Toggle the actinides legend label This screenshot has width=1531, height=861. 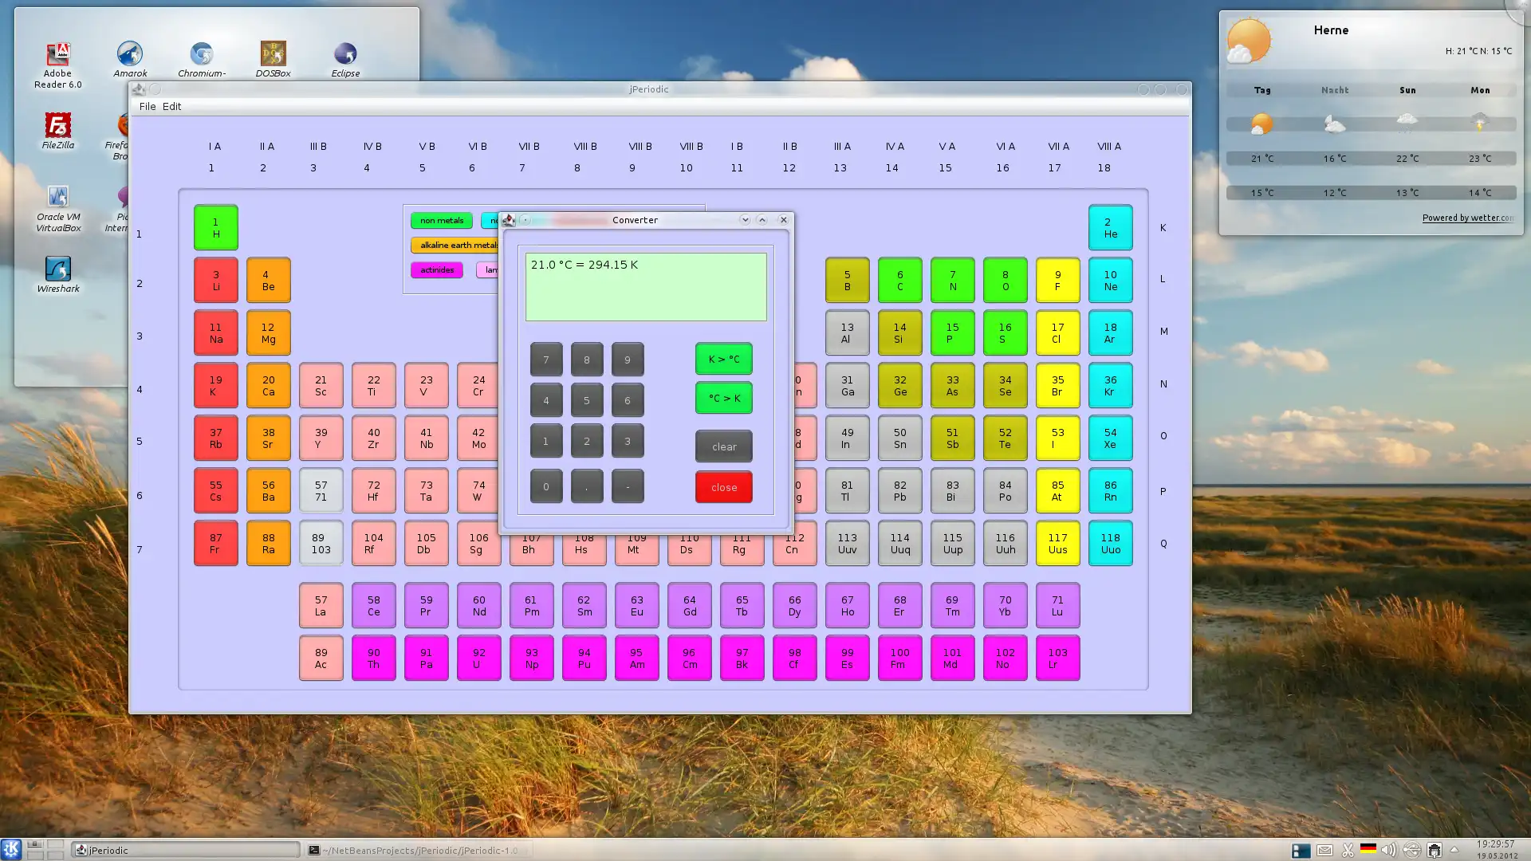[435, 269]
